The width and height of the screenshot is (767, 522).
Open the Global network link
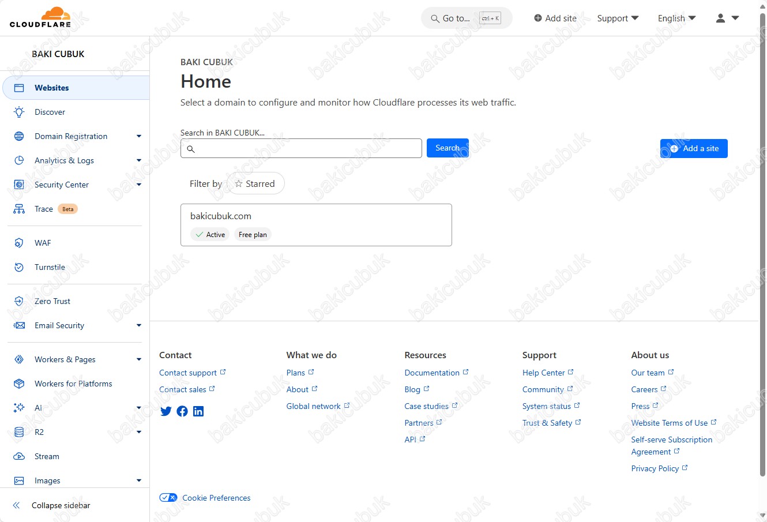[x=318, y=406]
